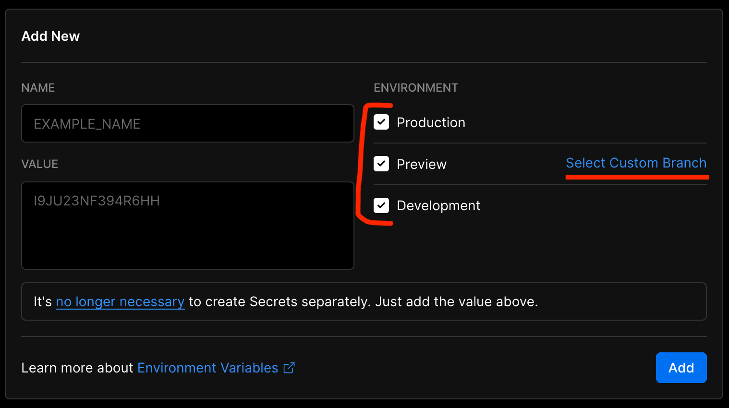Toggle Preview by clicking its label text
The width and height of the screenshot is (729, 408).
tap(421, 164)
